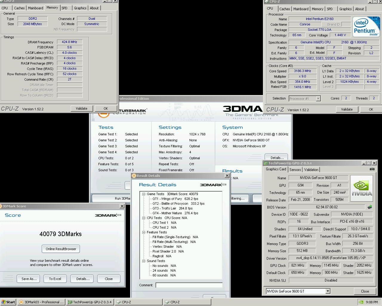Click the GPU-Z screenshot camera icon
This screenshot has width=382, height=306.
tap(372, 169)
